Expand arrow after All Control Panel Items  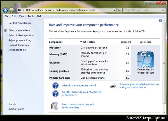click(53, 10)
